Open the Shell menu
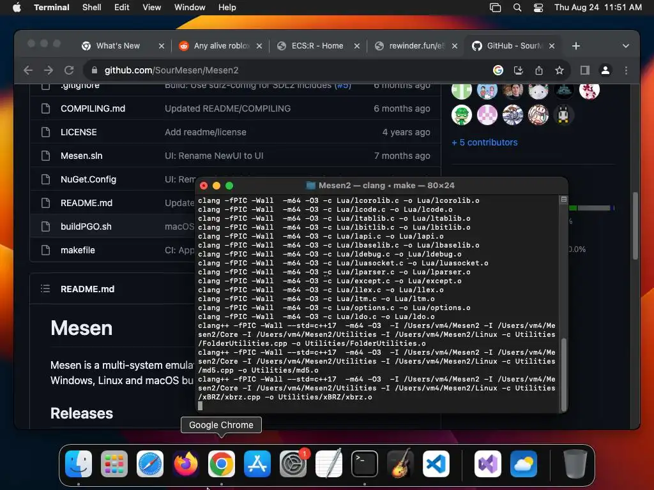Viewport: 654px width, 490px height. tap(92, 8)
